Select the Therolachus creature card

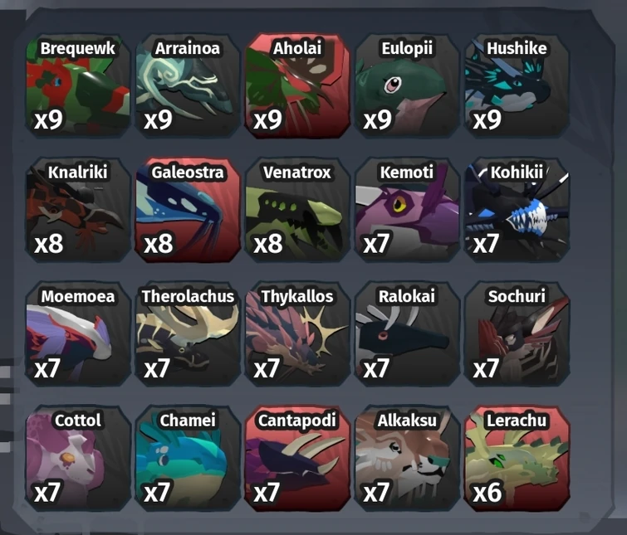tap(188, 334)
